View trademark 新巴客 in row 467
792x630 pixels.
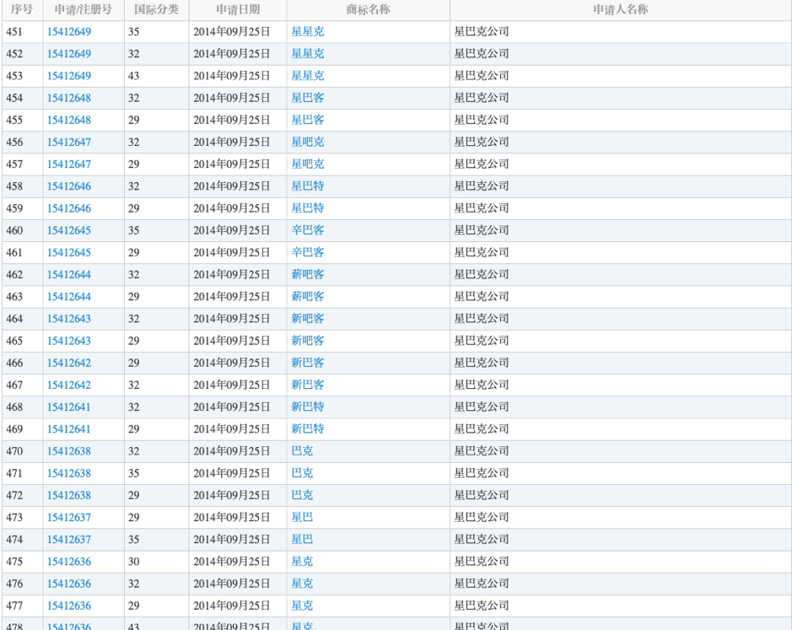coord(308,385)
